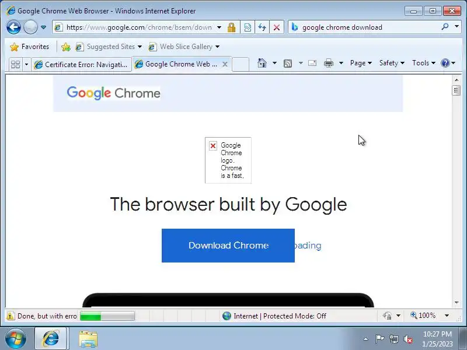Click the Add to Favorites Bar icon

coord(66,47)
